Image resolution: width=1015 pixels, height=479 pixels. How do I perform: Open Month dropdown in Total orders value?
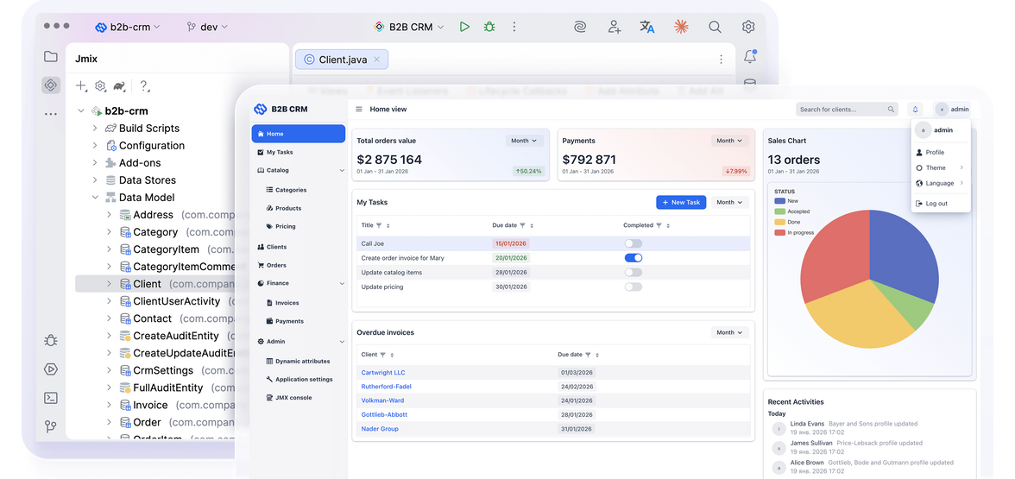point(524,141)
